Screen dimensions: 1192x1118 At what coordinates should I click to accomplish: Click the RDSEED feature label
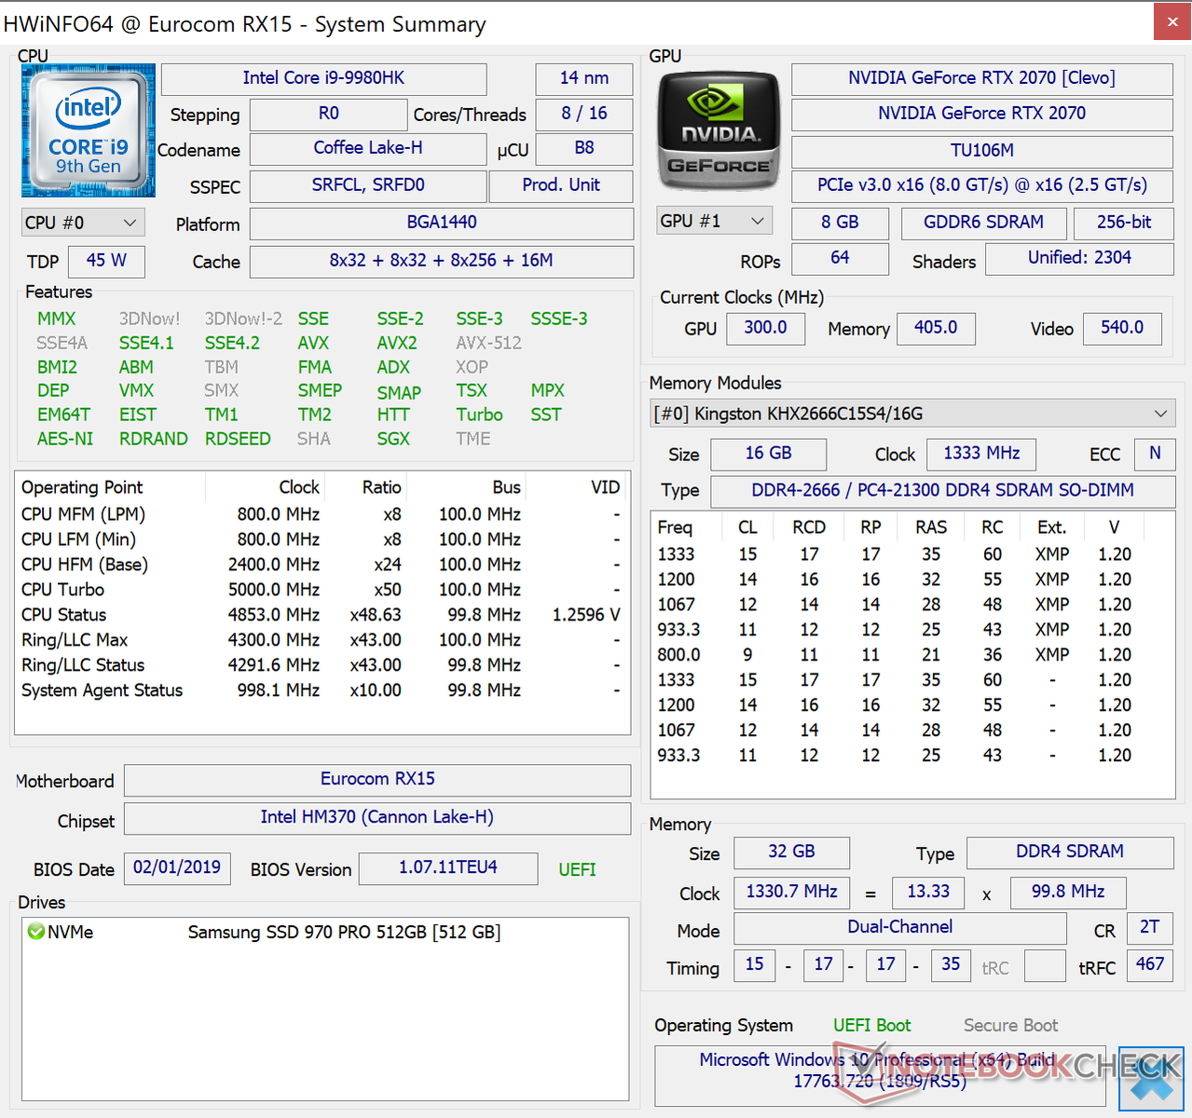click(238, 439)
